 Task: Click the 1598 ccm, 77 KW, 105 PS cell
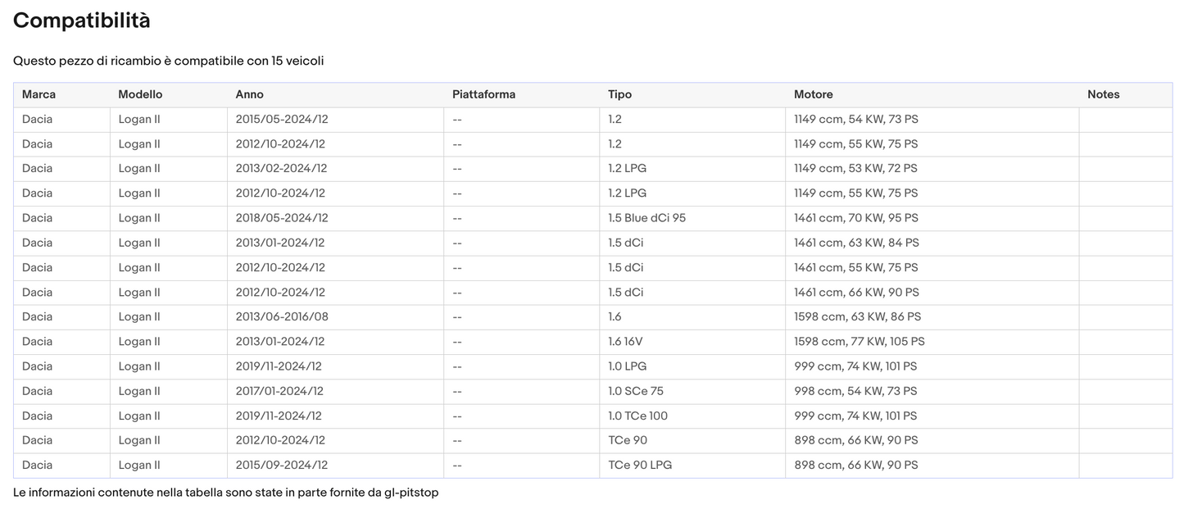(x=859, y=341)
